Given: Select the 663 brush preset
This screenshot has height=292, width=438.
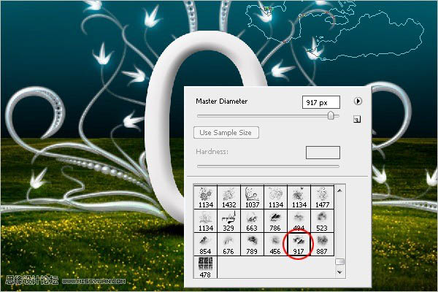Looking at the screenshot, I should click(x=252, y=220).
